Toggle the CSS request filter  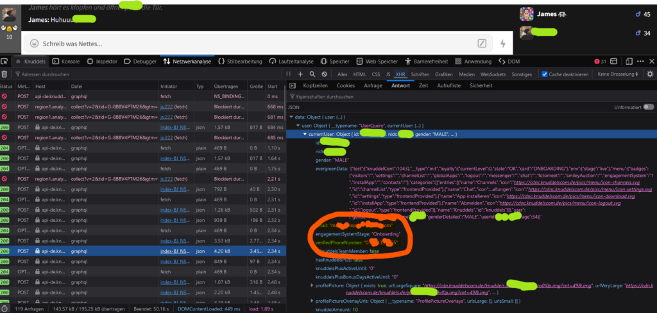pyautogui.click(x=376, y=74)
